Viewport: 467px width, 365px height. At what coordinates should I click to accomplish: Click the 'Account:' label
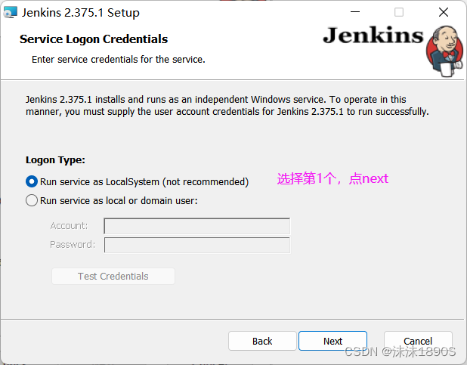click(69, 225)
